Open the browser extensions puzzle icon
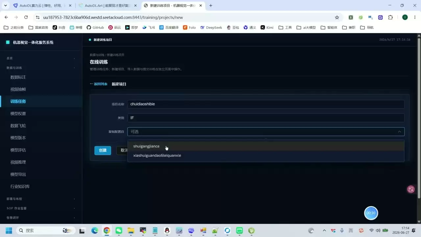Image resolution: width=421 pixels, height=237 pixels. (390, 17)
